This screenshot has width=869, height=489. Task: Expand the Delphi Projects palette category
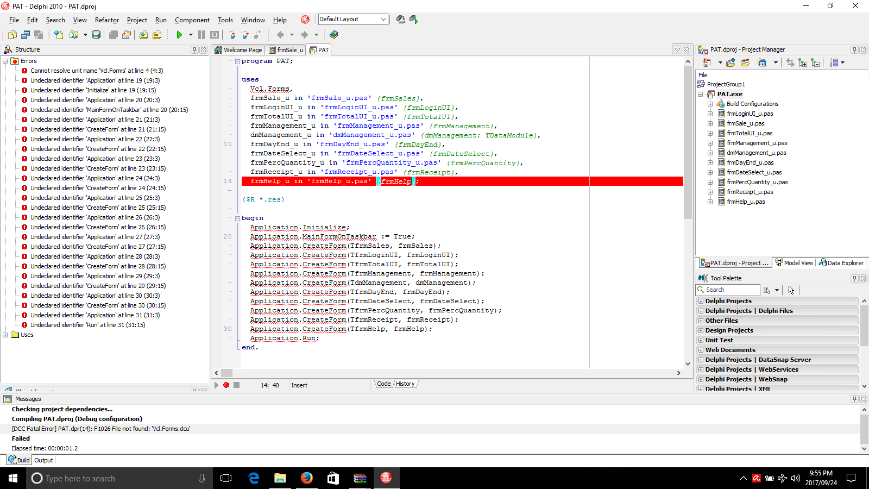pyautogui.click(x=701, y=300)
